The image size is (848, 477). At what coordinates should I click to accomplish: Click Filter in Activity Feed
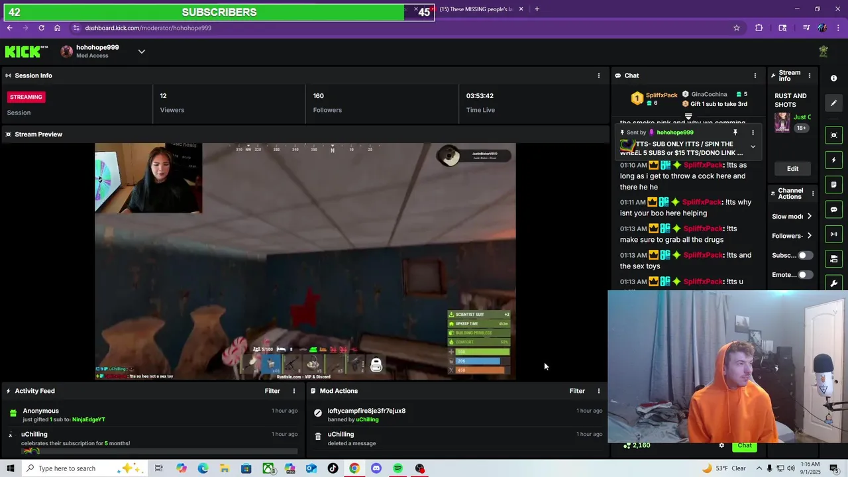[x=272, y=391]
